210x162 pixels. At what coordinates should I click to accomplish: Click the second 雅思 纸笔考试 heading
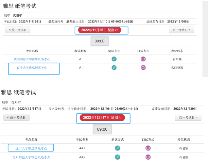coord(18,92)
